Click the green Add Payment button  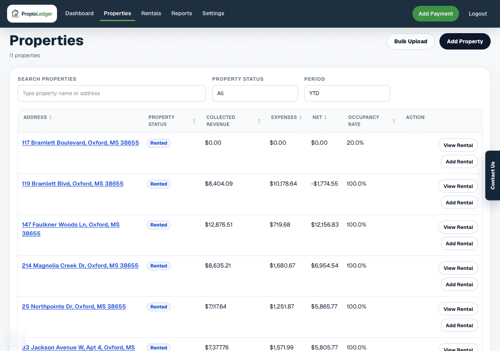point(436,14)
